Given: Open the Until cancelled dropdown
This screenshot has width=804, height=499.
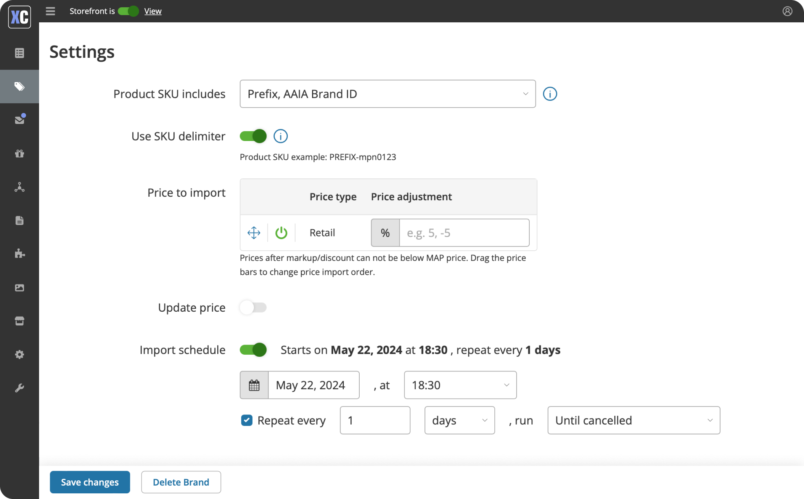Looking at the screenshot, I should coord(634,420).
